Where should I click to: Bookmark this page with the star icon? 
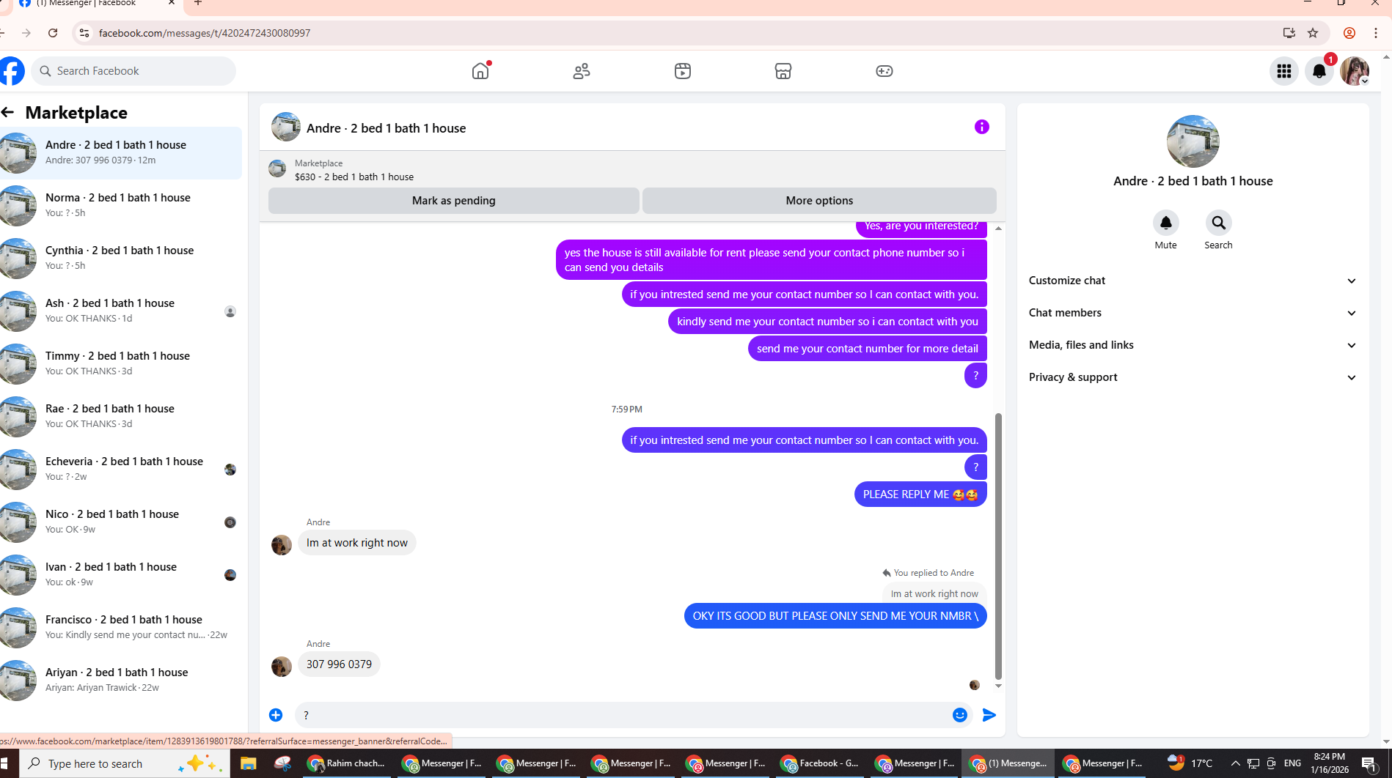coord(1313,33)
